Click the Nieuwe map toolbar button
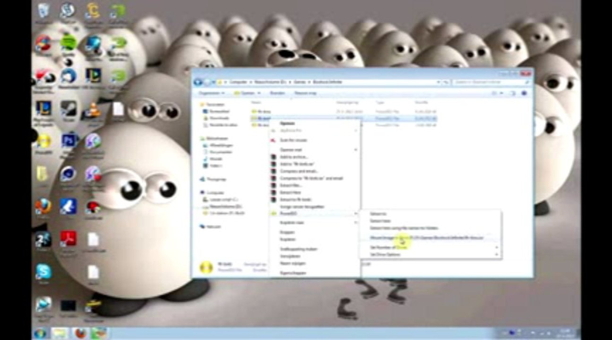 click(305, 93)
